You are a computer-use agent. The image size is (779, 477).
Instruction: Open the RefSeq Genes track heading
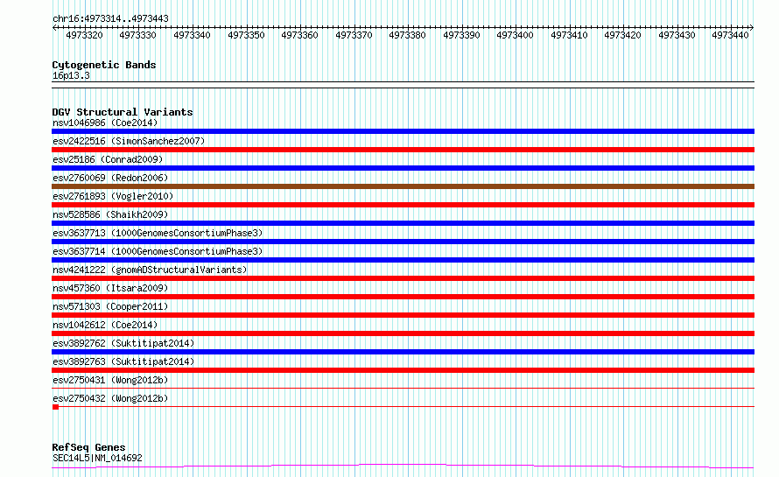(x=88, y=447)
